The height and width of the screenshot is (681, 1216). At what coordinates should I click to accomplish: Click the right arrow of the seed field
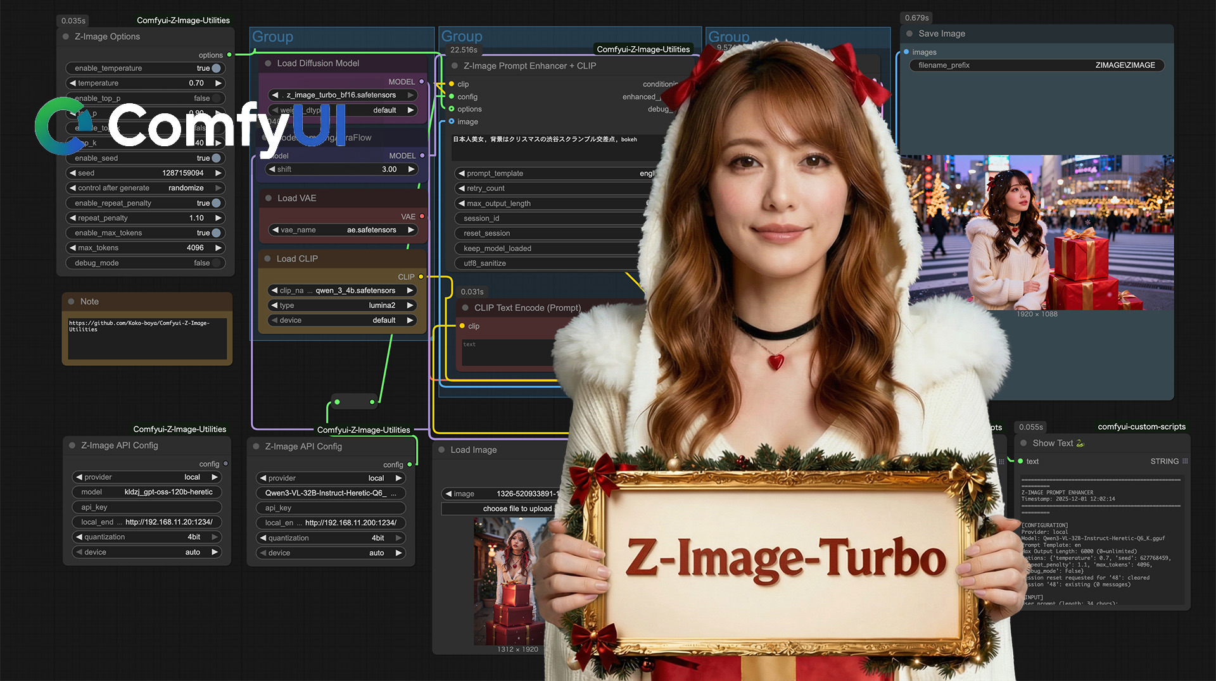[218, 173]
